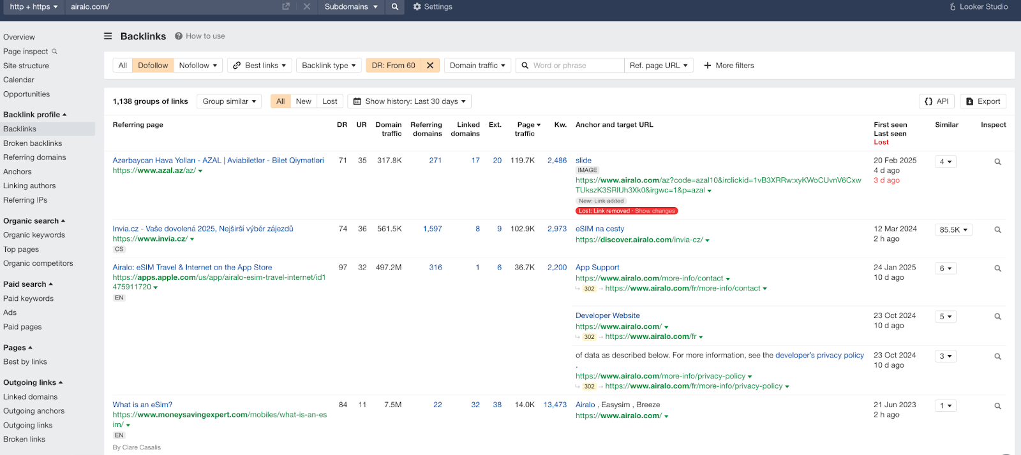
Task: Collapse the Paid search section
Action: 28,284
